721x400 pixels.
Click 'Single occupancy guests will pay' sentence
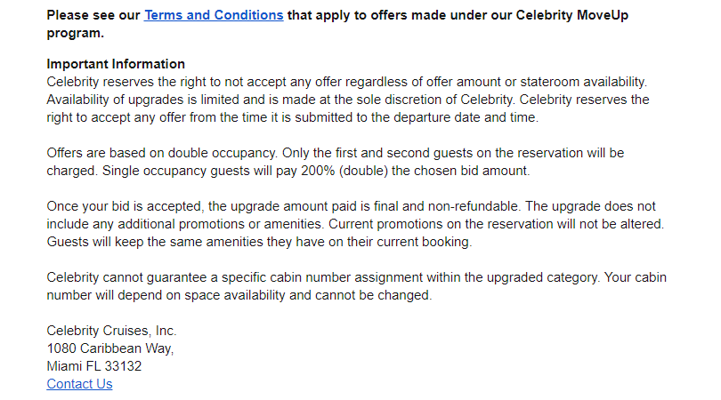point(316,171)
